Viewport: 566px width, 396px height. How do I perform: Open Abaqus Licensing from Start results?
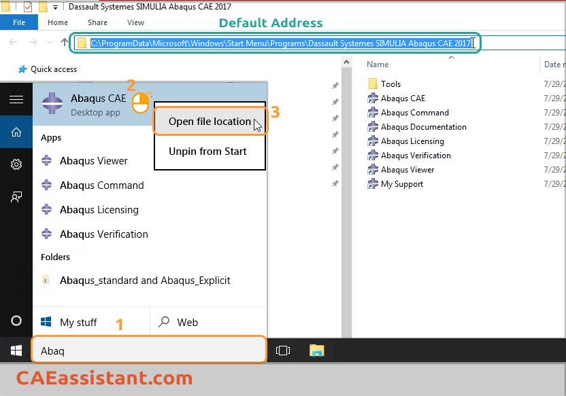99,209
